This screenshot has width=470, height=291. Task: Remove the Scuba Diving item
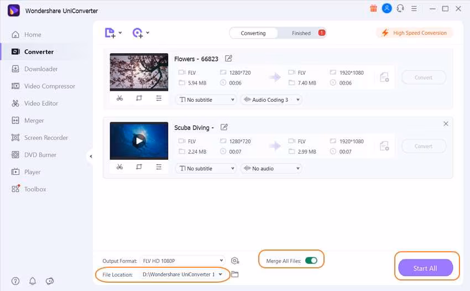point(446,123)
